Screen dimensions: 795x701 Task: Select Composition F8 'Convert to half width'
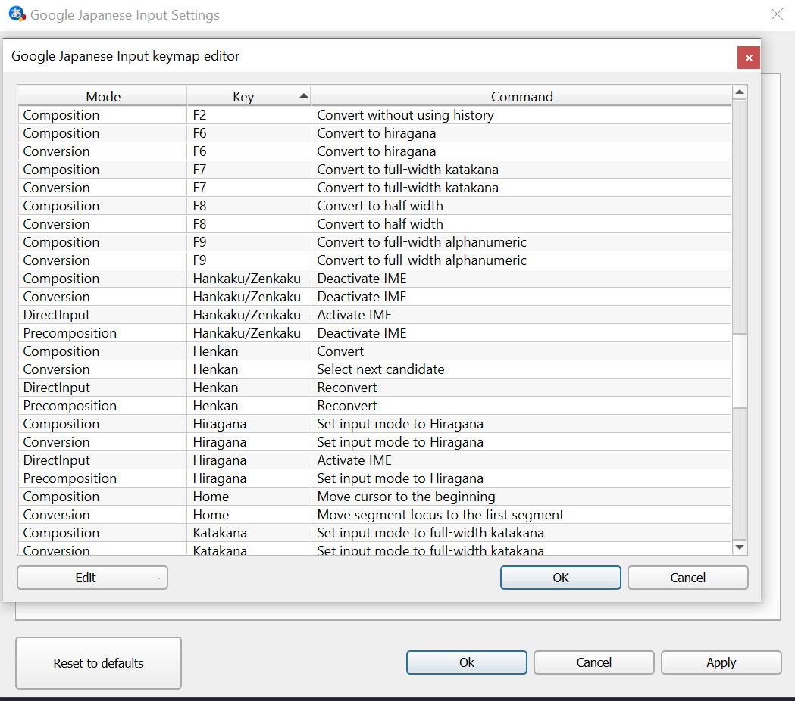click(x=521, y=206)
